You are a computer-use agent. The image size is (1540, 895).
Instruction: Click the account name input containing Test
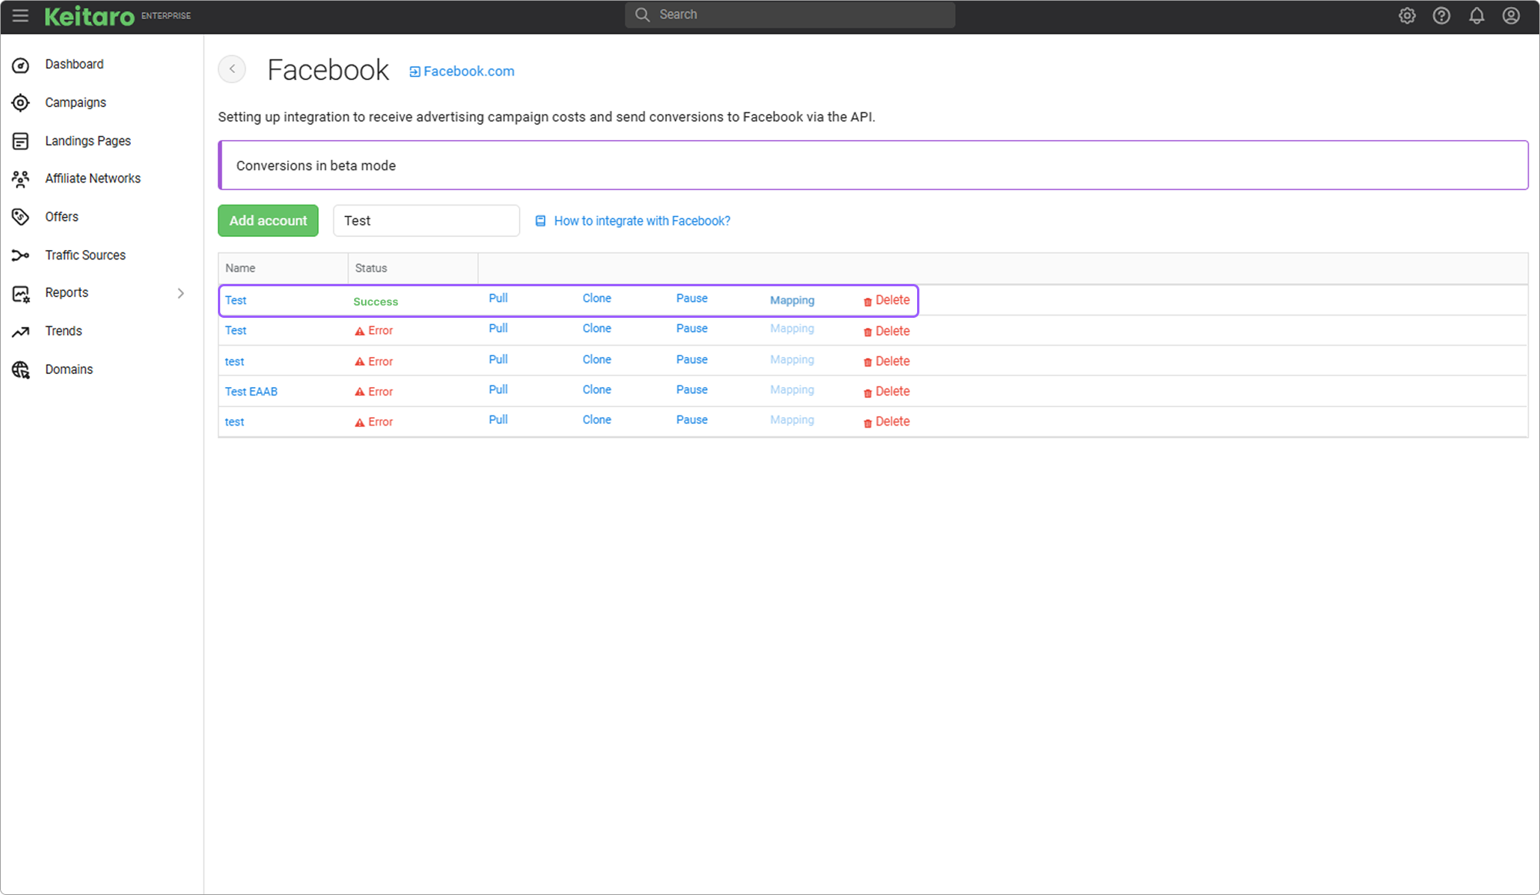[427, 221]
